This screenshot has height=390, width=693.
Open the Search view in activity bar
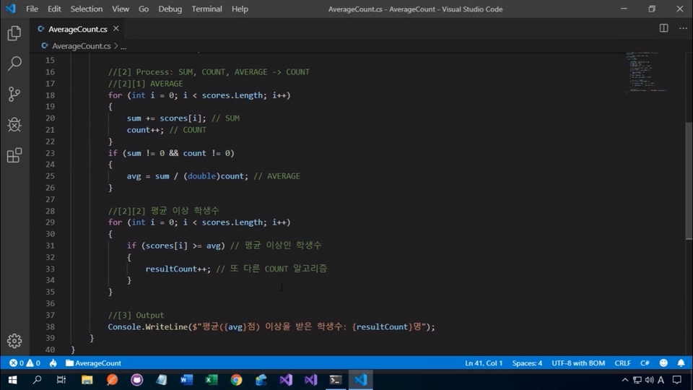pyautogui.click(x=14, y=64)
